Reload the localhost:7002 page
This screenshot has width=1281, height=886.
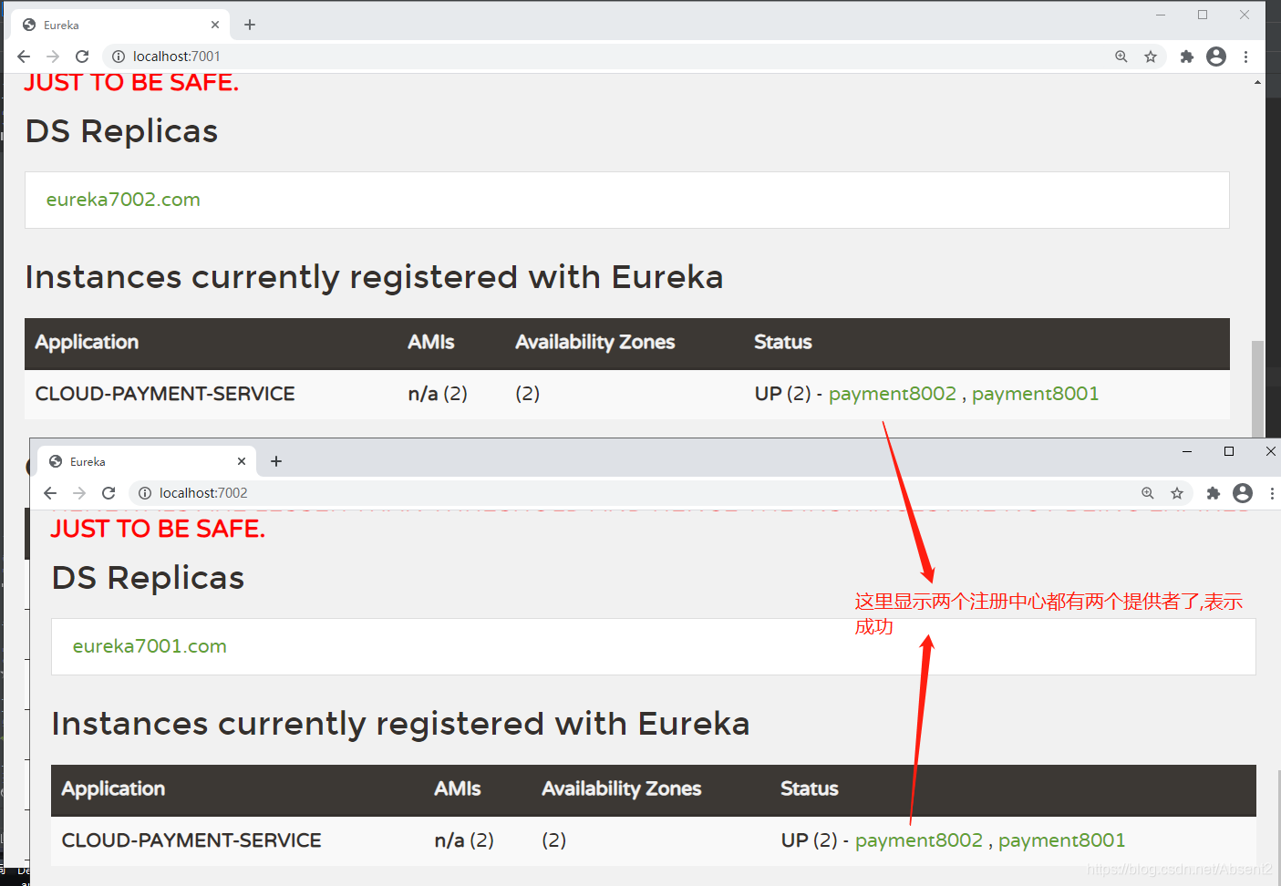pos(108,493)
